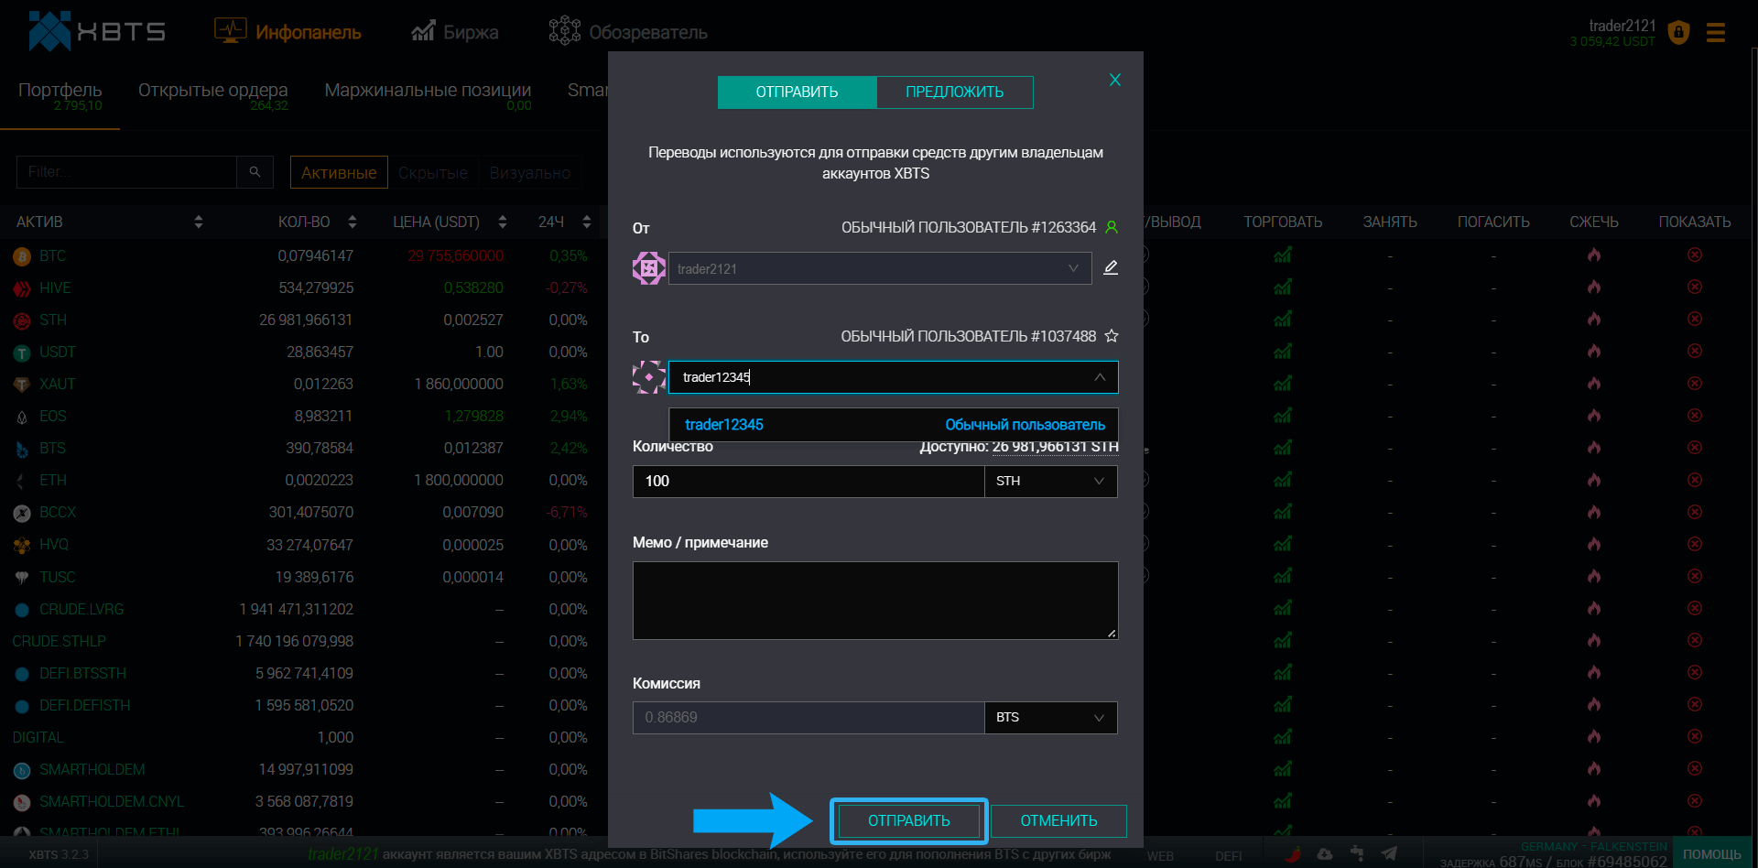Star the recipient account as favorite
The width and height of the screenshot is (1758, 868).
[1112, 336]
